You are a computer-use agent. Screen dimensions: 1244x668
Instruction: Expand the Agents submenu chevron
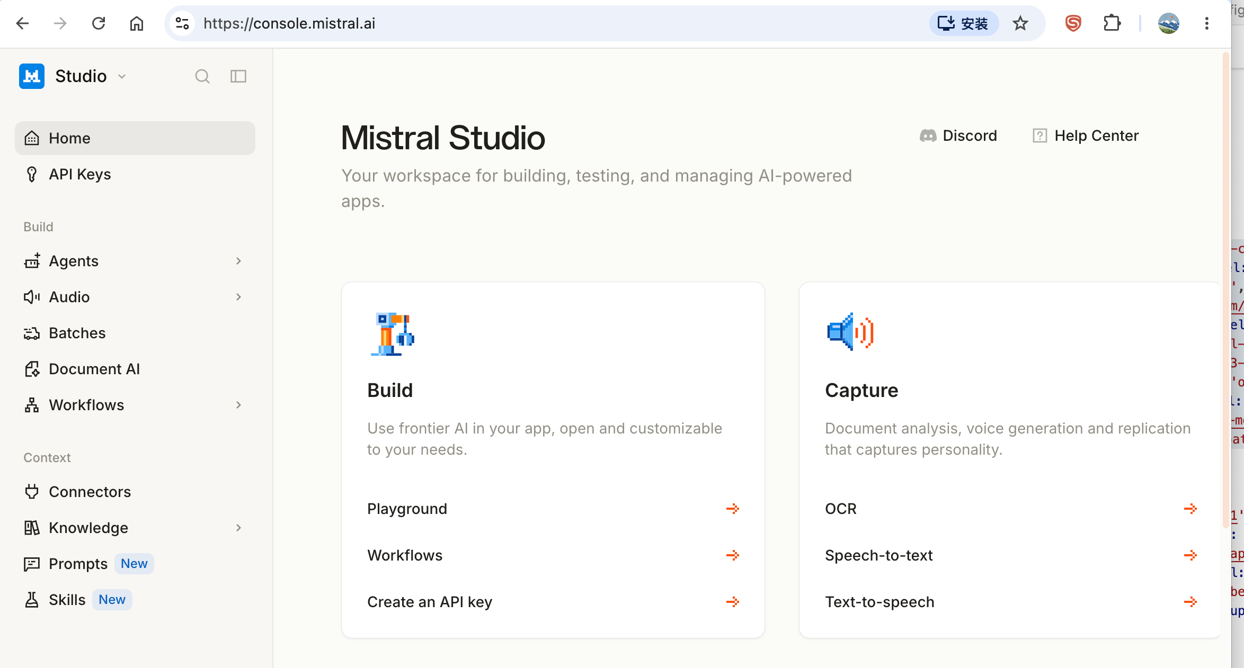(x=238, y=261)
